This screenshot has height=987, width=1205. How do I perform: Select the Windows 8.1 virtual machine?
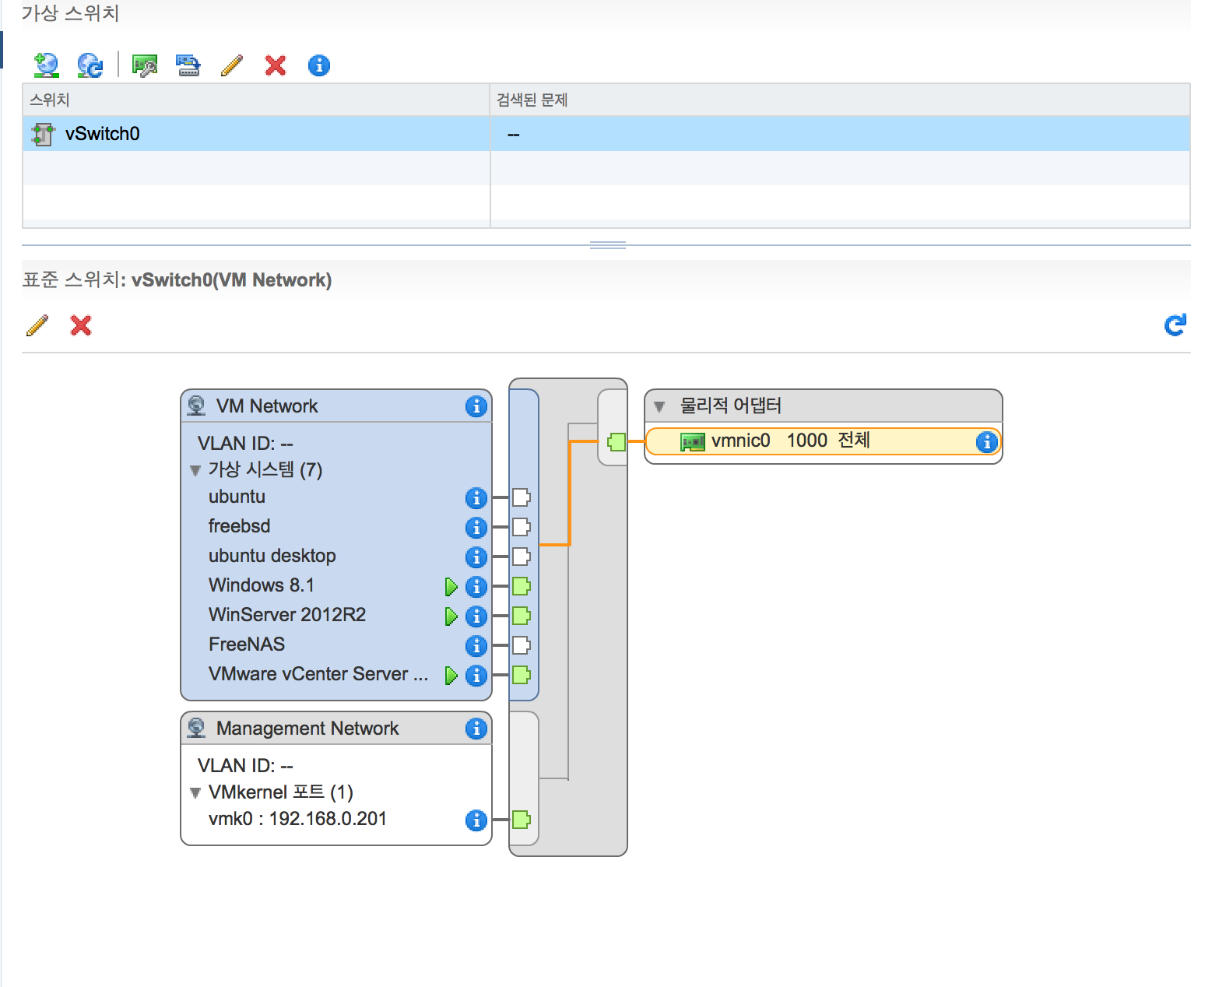[x=262, y=585]
